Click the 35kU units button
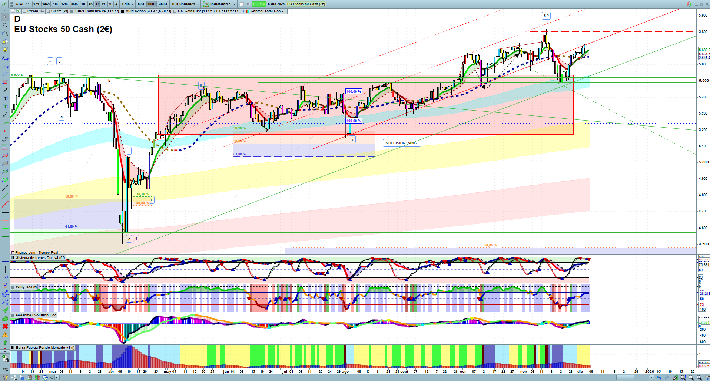The height and width of the screenshot is (381, 710). point(163,4)
